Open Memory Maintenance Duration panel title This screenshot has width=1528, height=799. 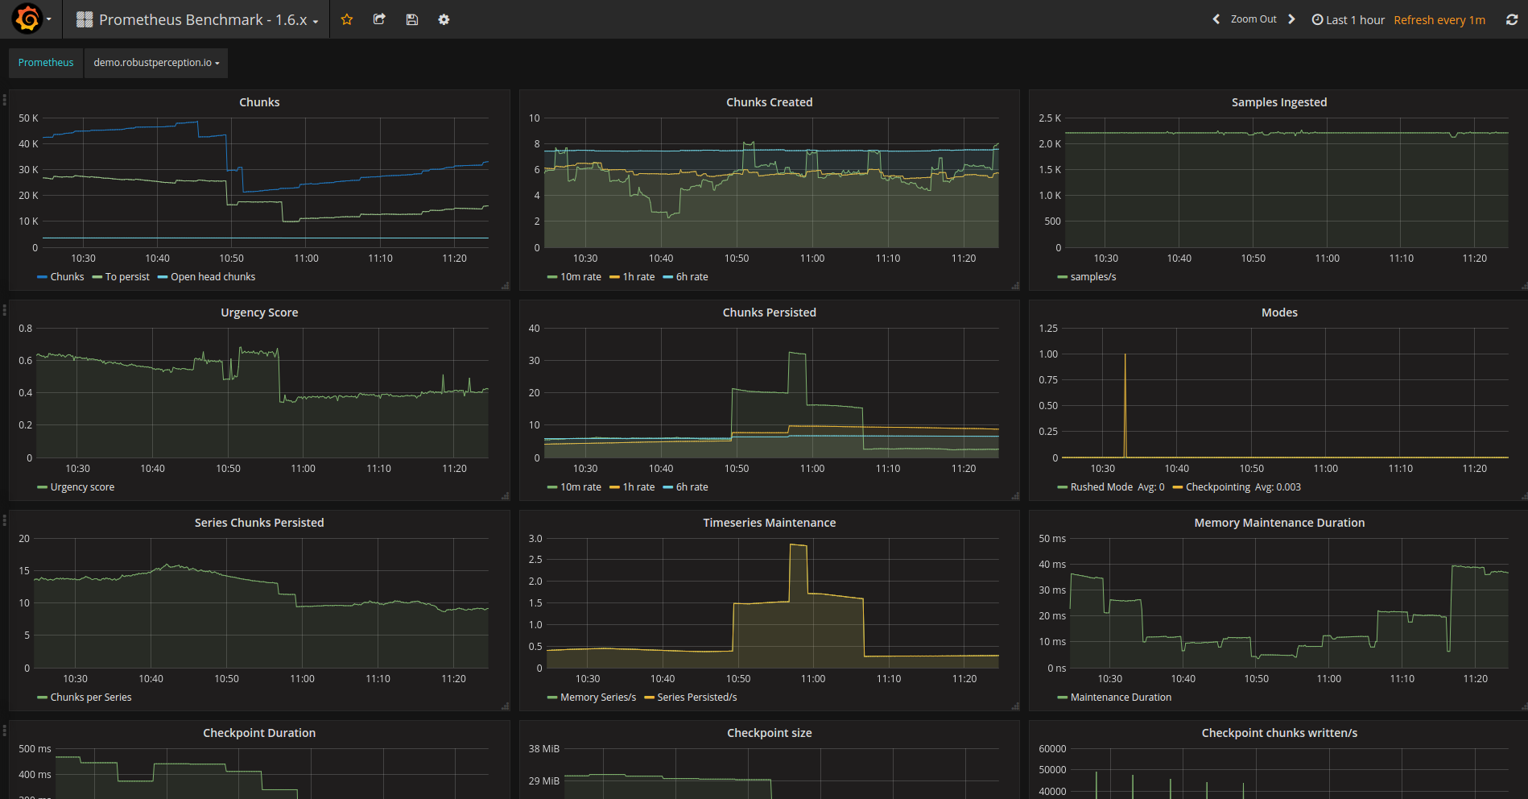tap(1279, 523)
